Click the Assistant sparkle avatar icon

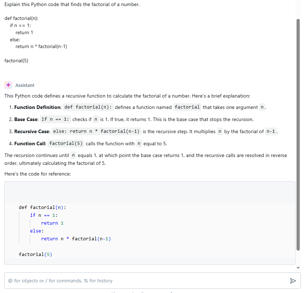(x=8, y=85)
